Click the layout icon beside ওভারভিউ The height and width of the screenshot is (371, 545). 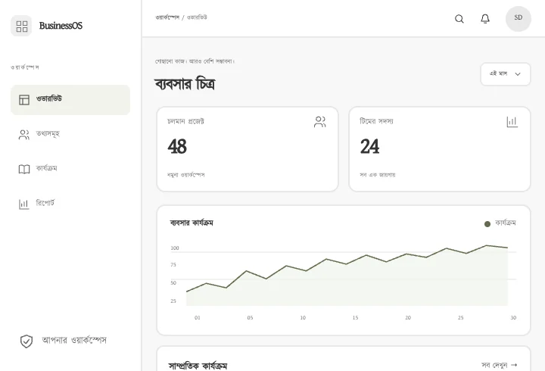(x=24, y=100)
